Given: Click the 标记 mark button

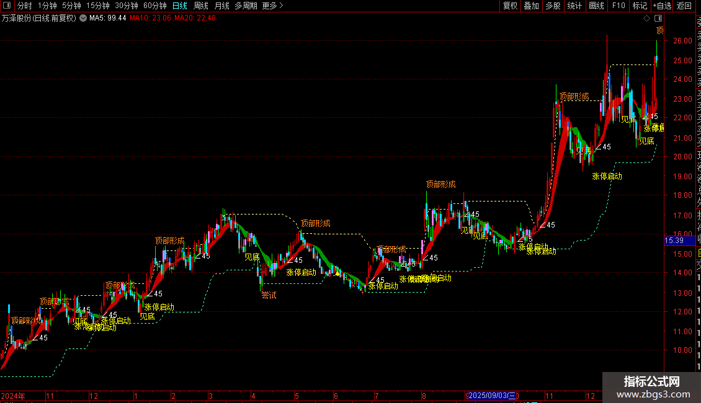Looking at the screenshot, I should click(640, 6).
